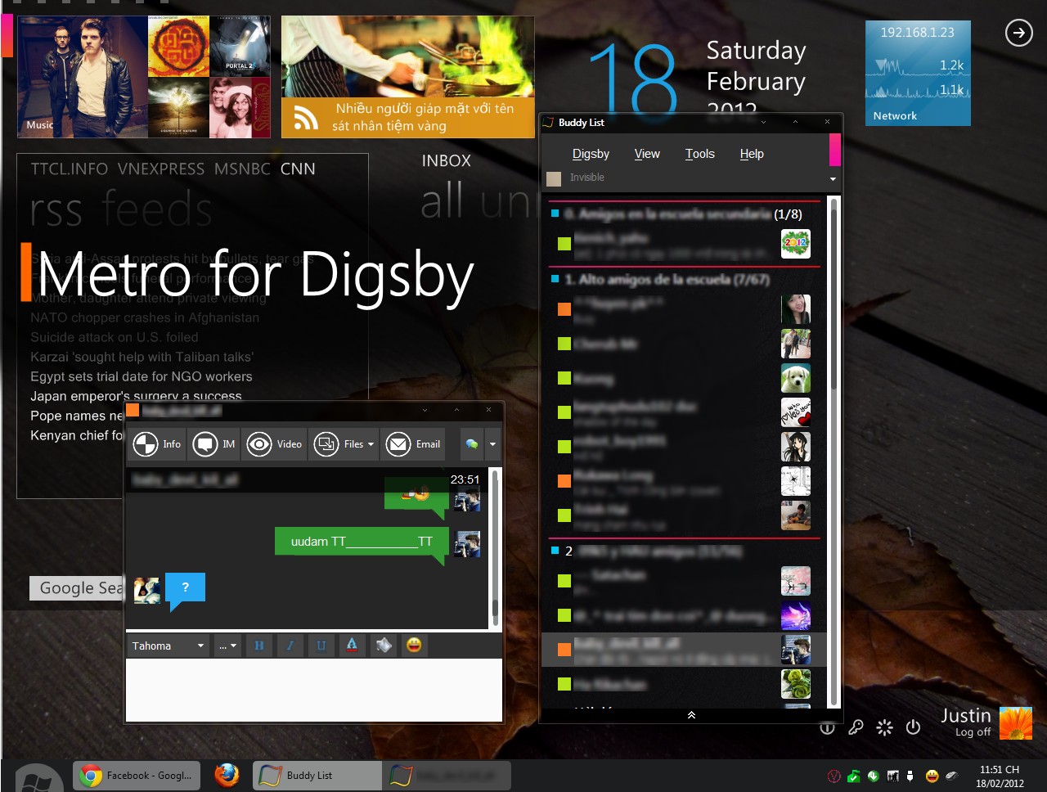
Task: Pick text color with the A icon
Action: 352,646
